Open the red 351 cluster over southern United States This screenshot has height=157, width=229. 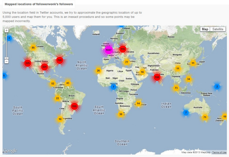[x=44, y=67]
